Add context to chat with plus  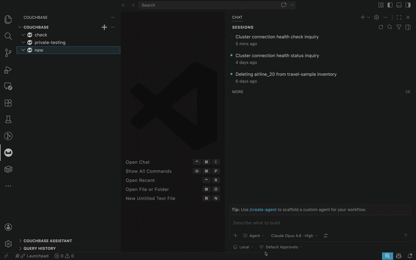coord(236,236)
